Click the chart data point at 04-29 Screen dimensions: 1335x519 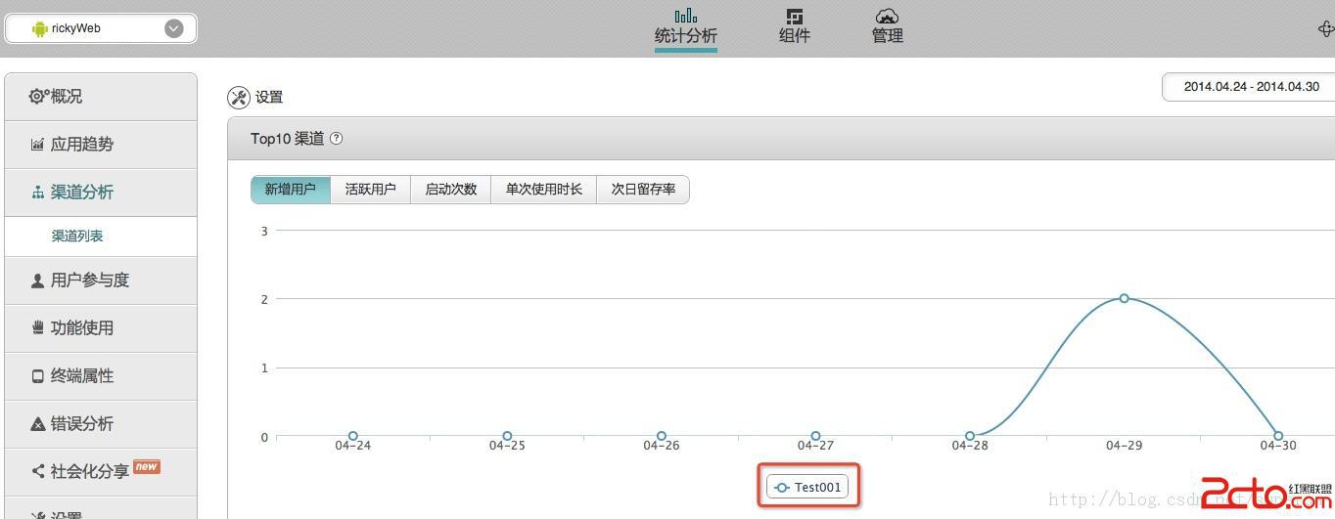[1124, 298]
